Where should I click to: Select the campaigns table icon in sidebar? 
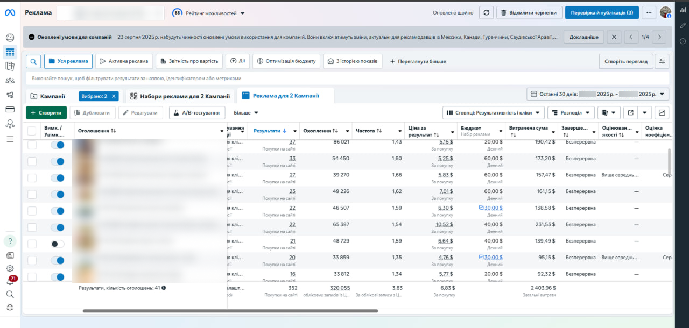[x=10, y=52]
